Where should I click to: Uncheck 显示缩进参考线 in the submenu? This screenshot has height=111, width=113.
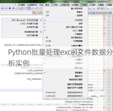tap(22, 32)
